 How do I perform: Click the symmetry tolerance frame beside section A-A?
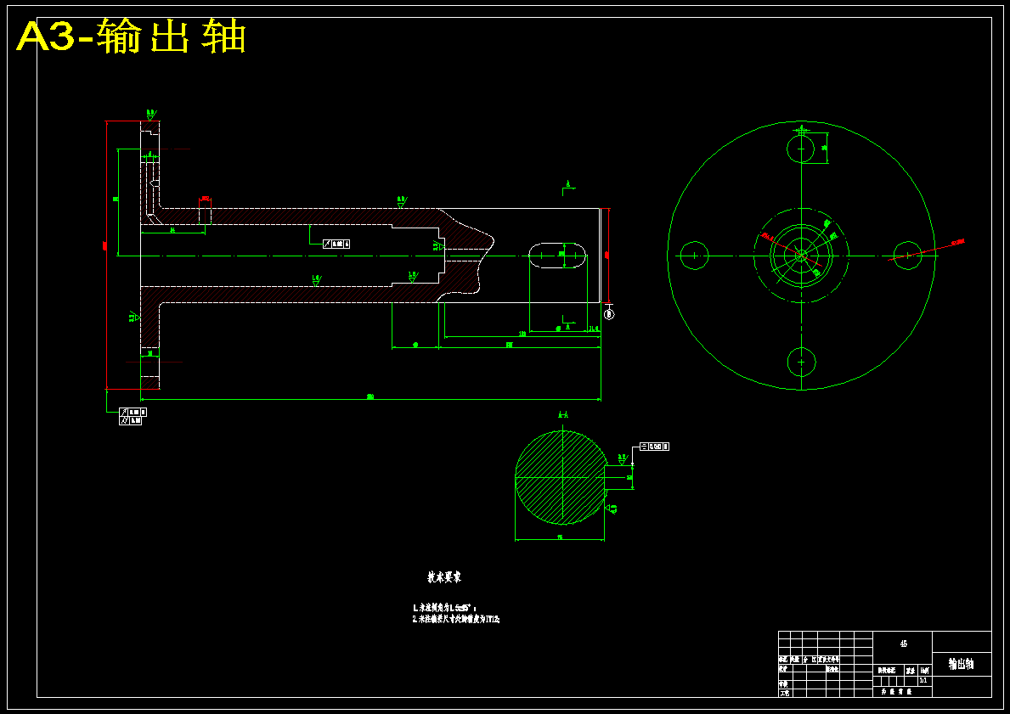tap(654, 447)
